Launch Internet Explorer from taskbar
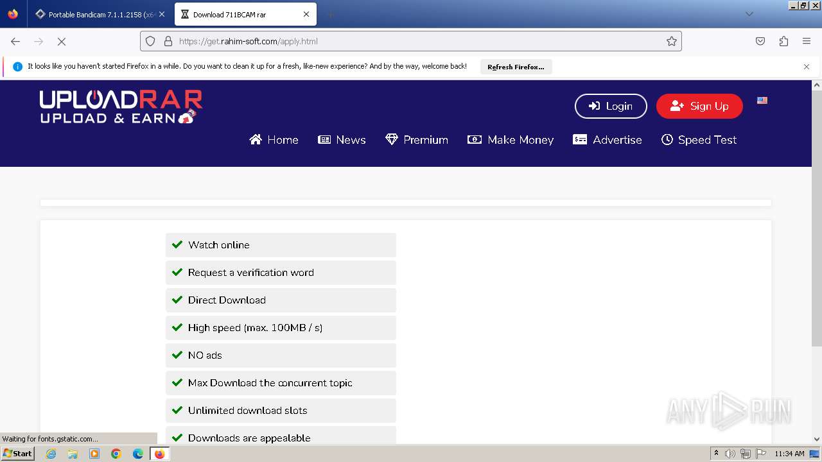Viewport: 822px width, 462px height. coord(51,454)
